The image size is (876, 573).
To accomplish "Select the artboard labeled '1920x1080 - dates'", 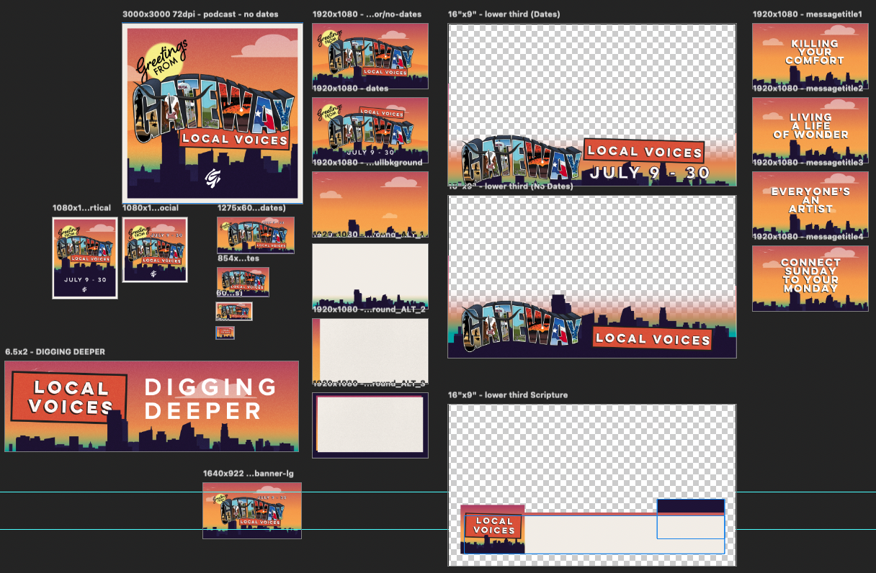I will click(x=370, y=130).
